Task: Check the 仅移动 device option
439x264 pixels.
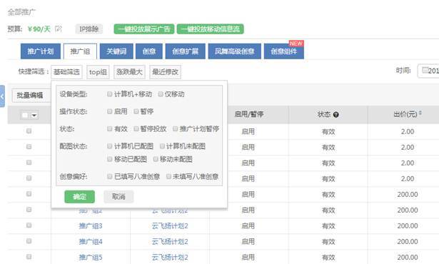Action: 161,94
